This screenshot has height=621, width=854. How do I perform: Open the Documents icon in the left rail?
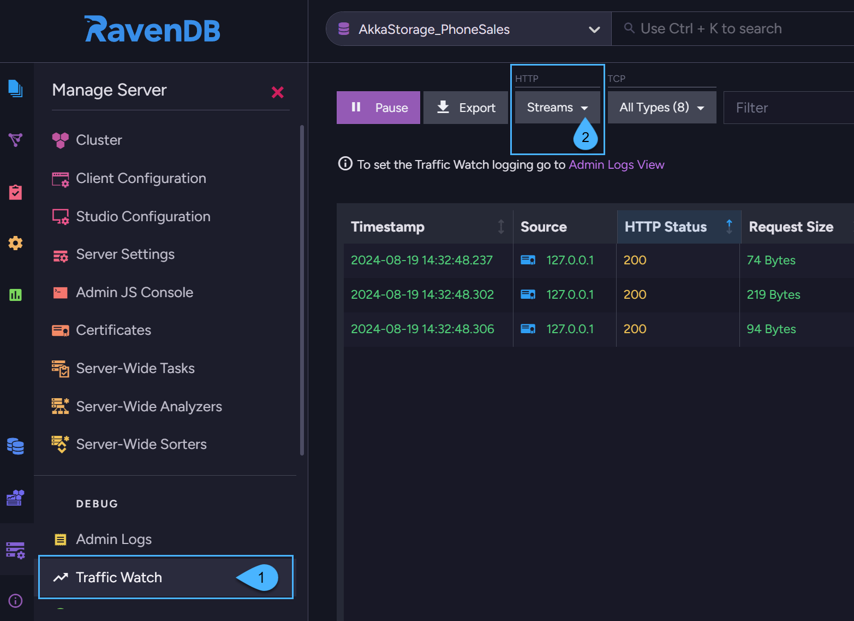tap(15, 88)
